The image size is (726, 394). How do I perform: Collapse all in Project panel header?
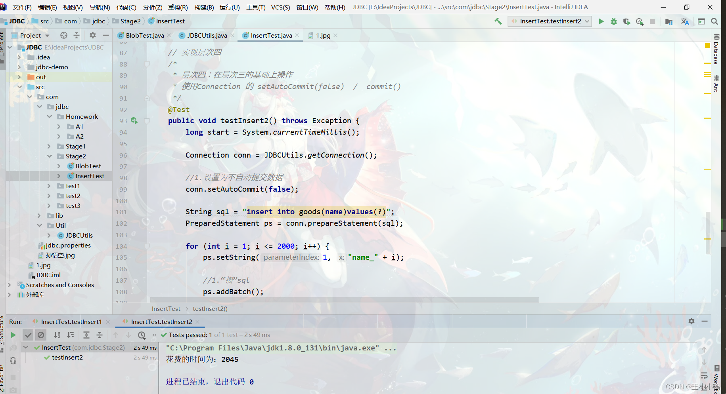pyautogui.click(x=77, y=35)
